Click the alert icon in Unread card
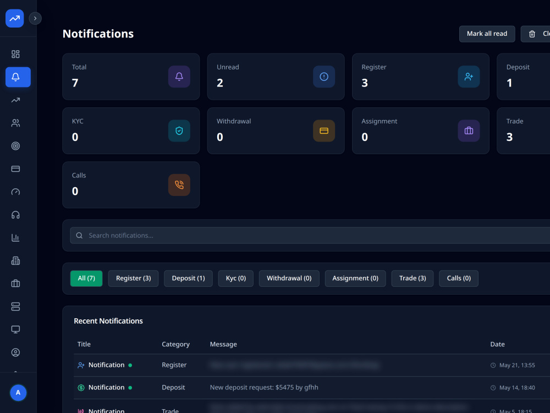Viewport: 550px width, 413px height. 324,77
